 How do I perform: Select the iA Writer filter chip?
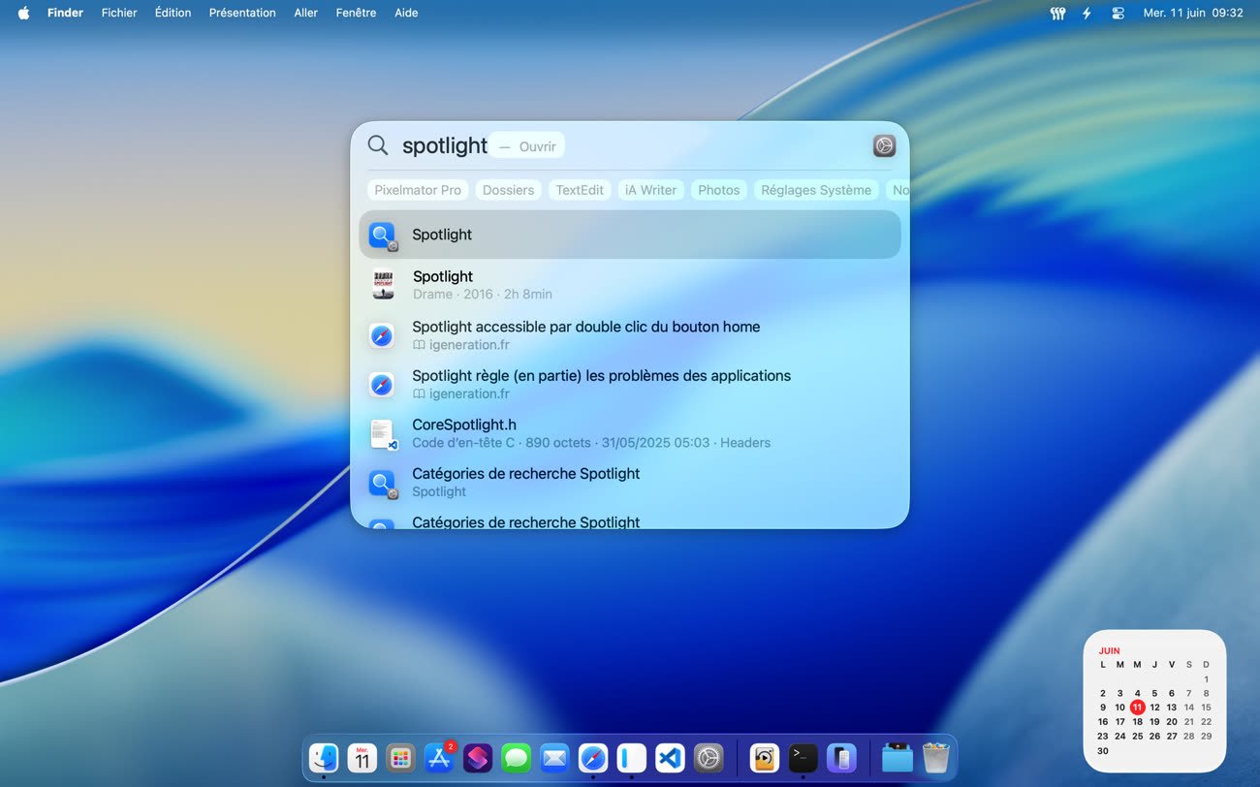coord(651,190)
